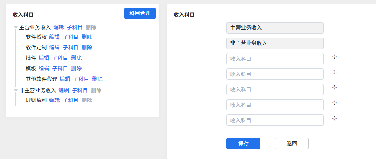Click the 返回 button

click(291, 144)
